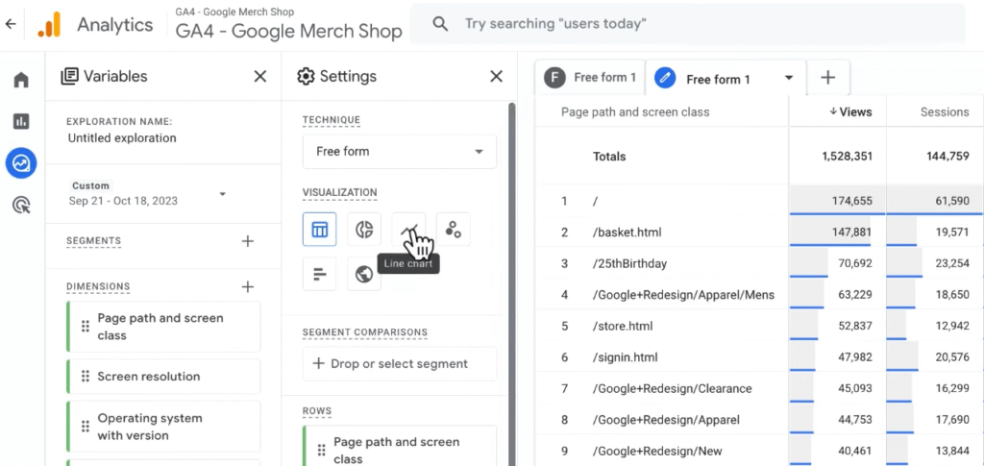Select the Table visualization
Viewport: 984px width, 466px height.
(319, 229)
